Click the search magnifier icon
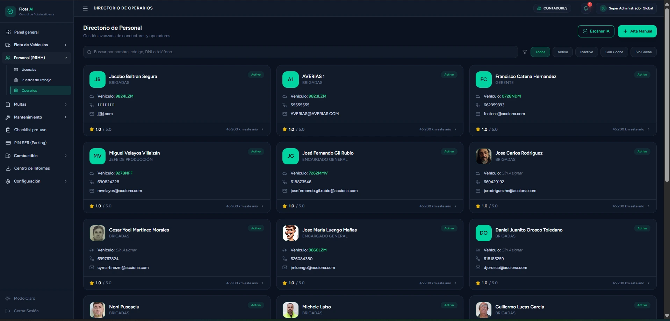The image size is (670, 321). (89, 52)
